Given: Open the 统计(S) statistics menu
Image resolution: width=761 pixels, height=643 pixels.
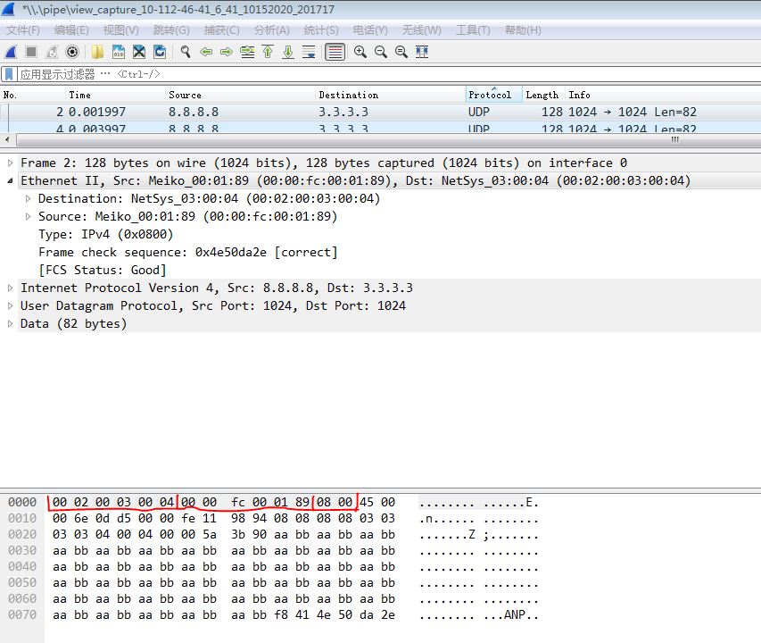Looking at the screenshot, I should coord(321,29).
